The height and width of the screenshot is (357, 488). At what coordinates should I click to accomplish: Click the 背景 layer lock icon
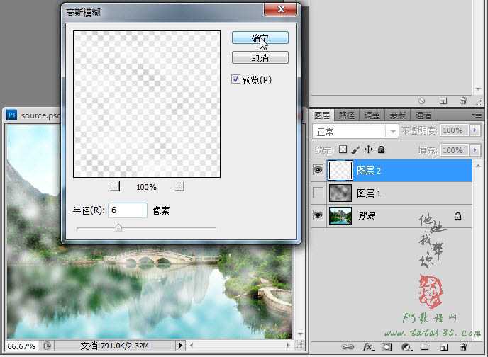(457, 216)
